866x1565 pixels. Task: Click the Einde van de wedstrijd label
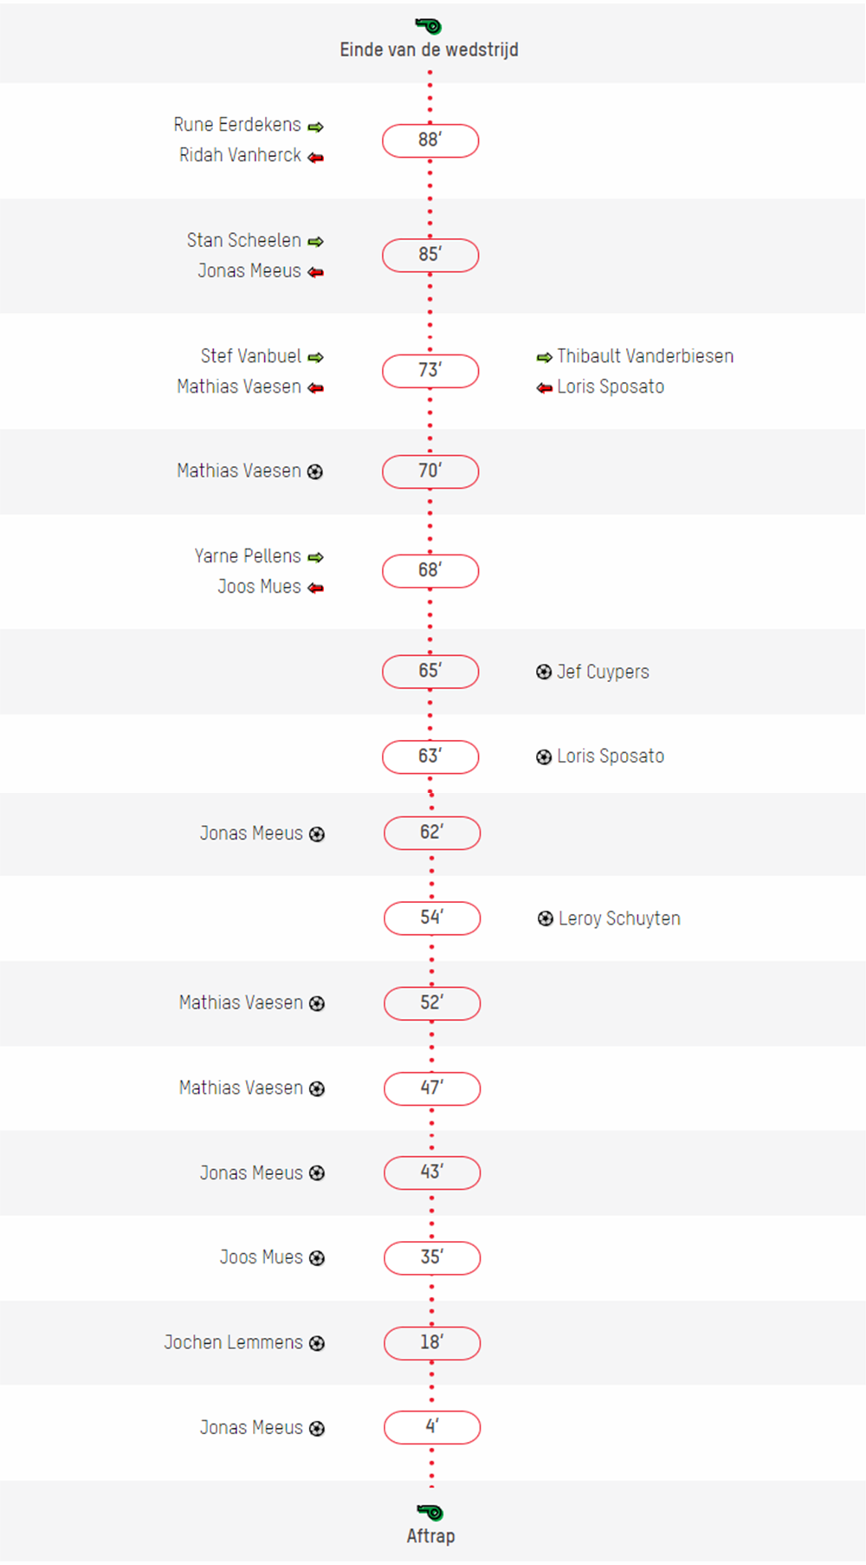(x=430, y=49)
